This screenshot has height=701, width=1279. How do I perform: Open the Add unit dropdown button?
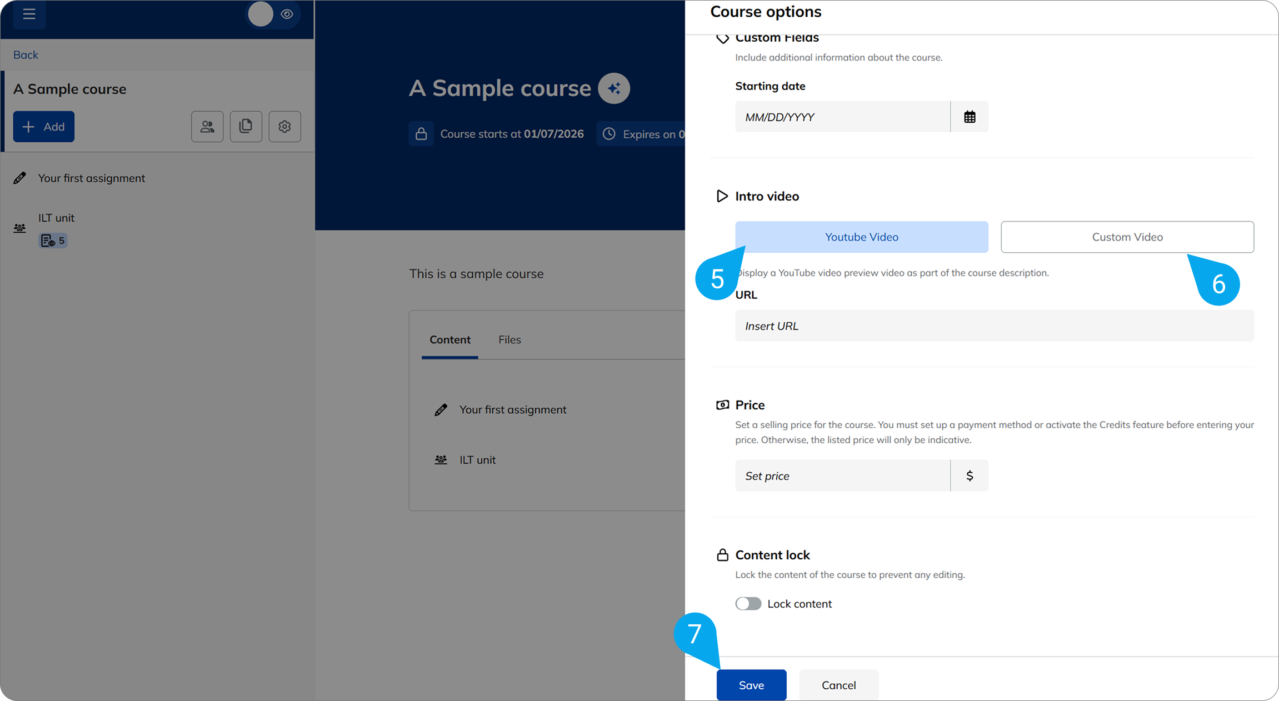click(x=44, y=127)
